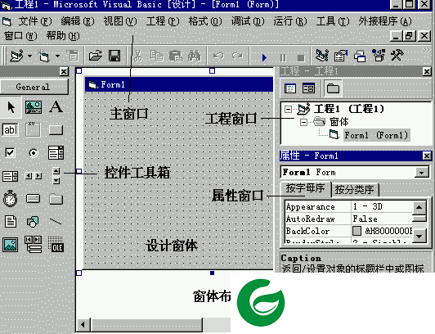Click View Code in project window
This screenshot has height=334, width=435.
(x=290, y=88)
